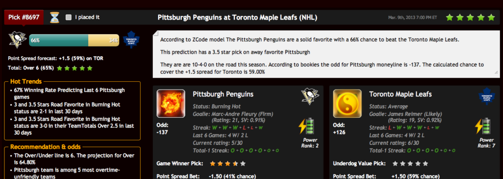Click the top-right five green stars rating
503x179 pixels.
[x=470, y=17]
